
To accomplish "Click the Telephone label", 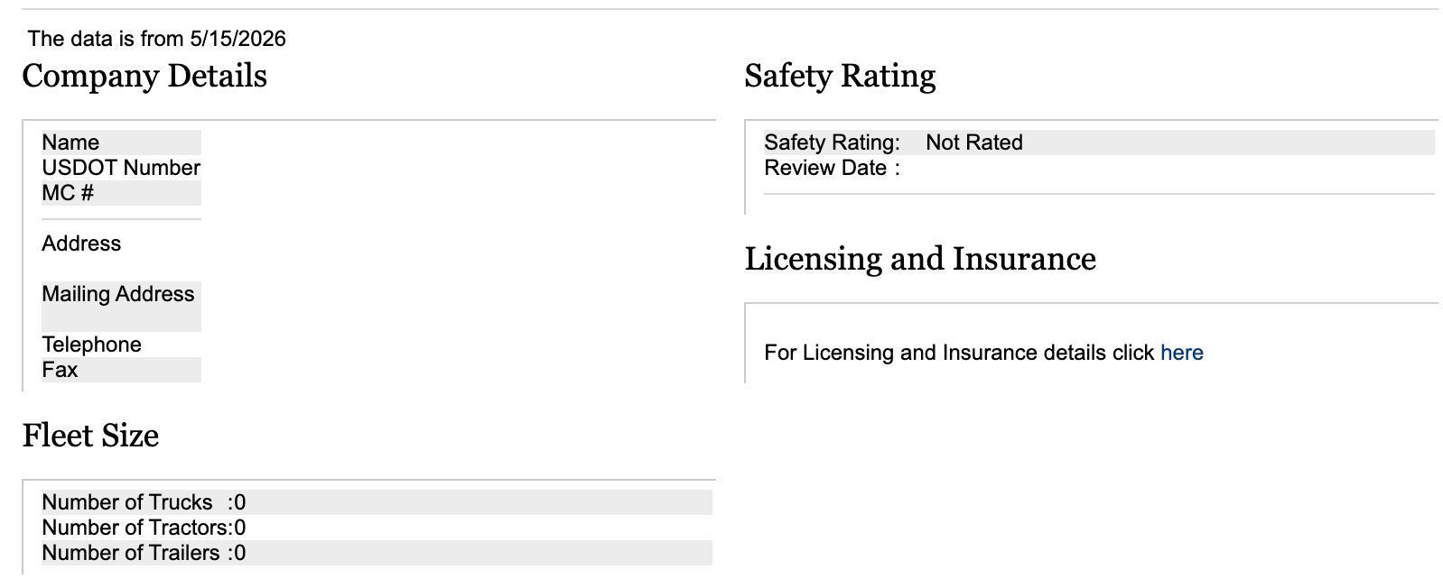I will (91, 345).
